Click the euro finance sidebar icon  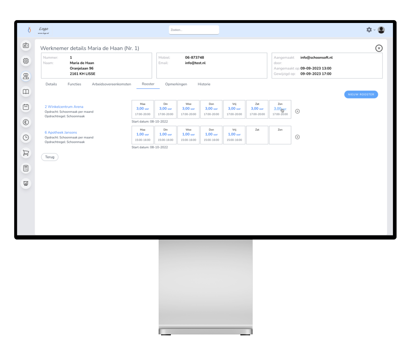pyautogui.click(x=26, y=122)
